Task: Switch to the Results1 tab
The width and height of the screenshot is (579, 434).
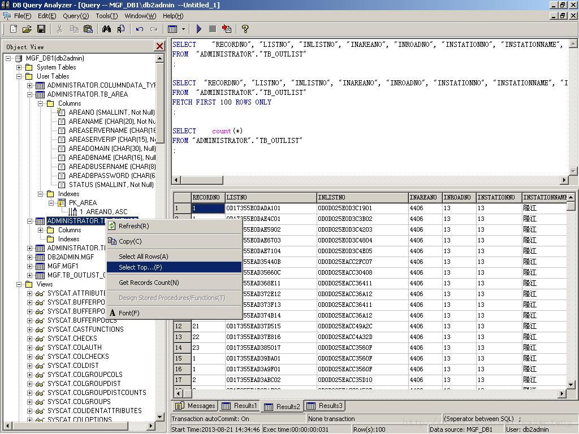Action: pyautogui.click(x=239, y=406)
